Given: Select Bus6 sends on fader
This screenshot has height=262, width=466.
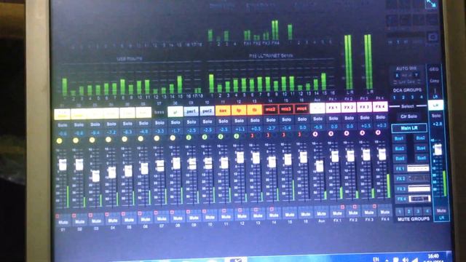Looking at the screenshot, I should point(421,158).
